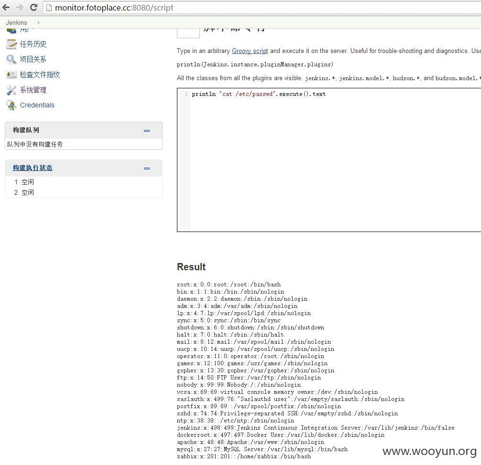Click the Credentials keys icon

pyautogui.click(x=11, y=105)
